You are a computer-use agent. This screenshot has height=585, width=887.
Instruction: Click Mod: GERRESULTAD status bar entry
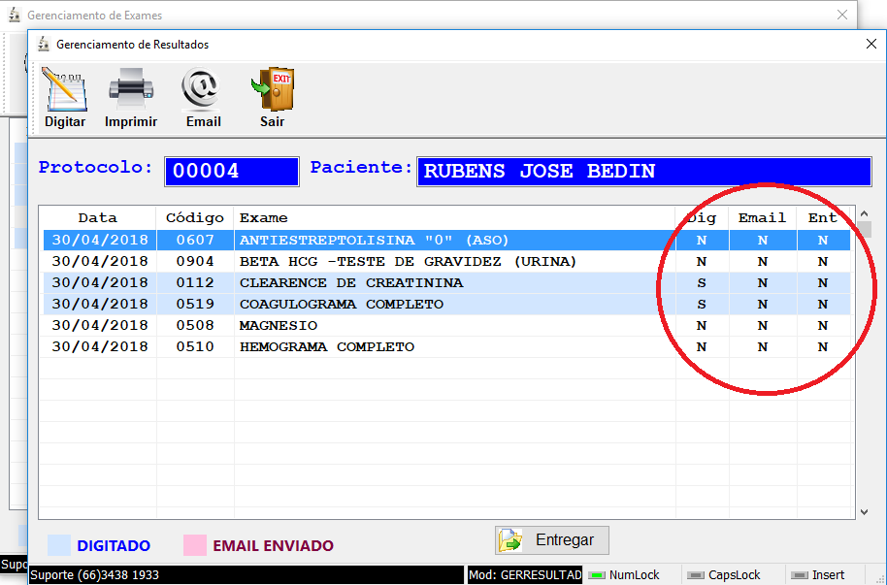[x=524, y=575]
